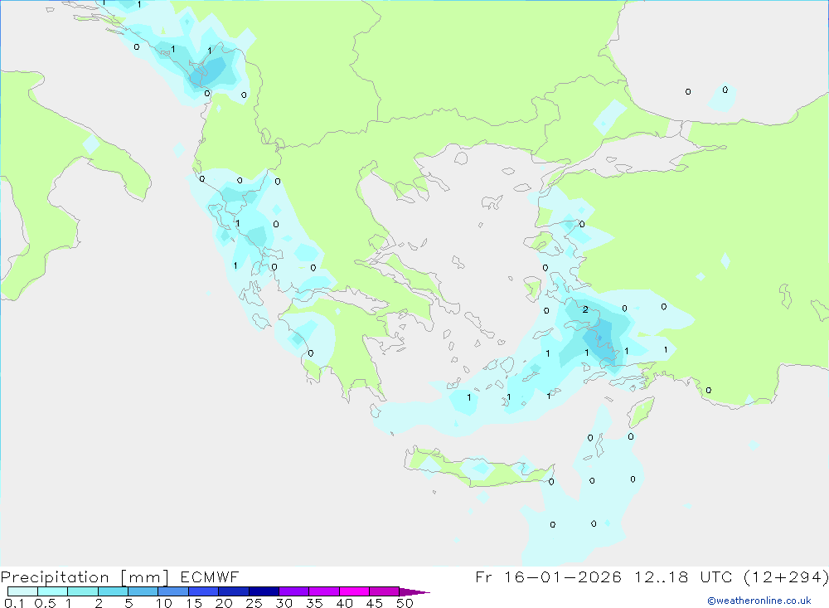Image resolution: width=829 pixels, height=608 pixels.
Task: Click the '12..18' time range text
Action: (662, 576)
